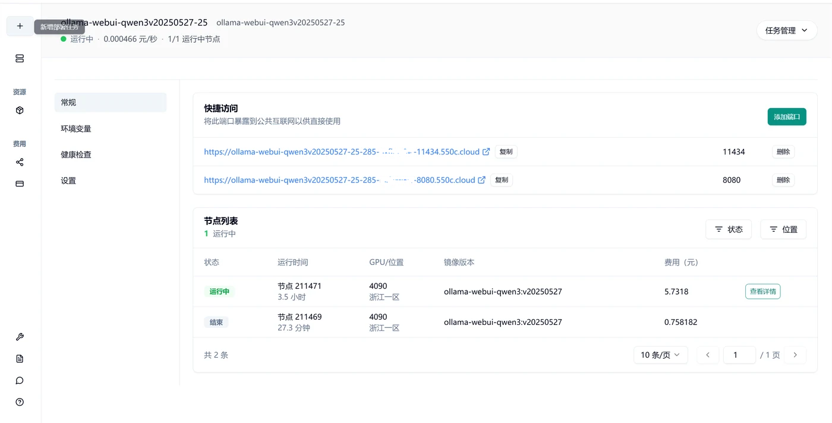Open the cube resource icon in sidebar

point(20,110)
